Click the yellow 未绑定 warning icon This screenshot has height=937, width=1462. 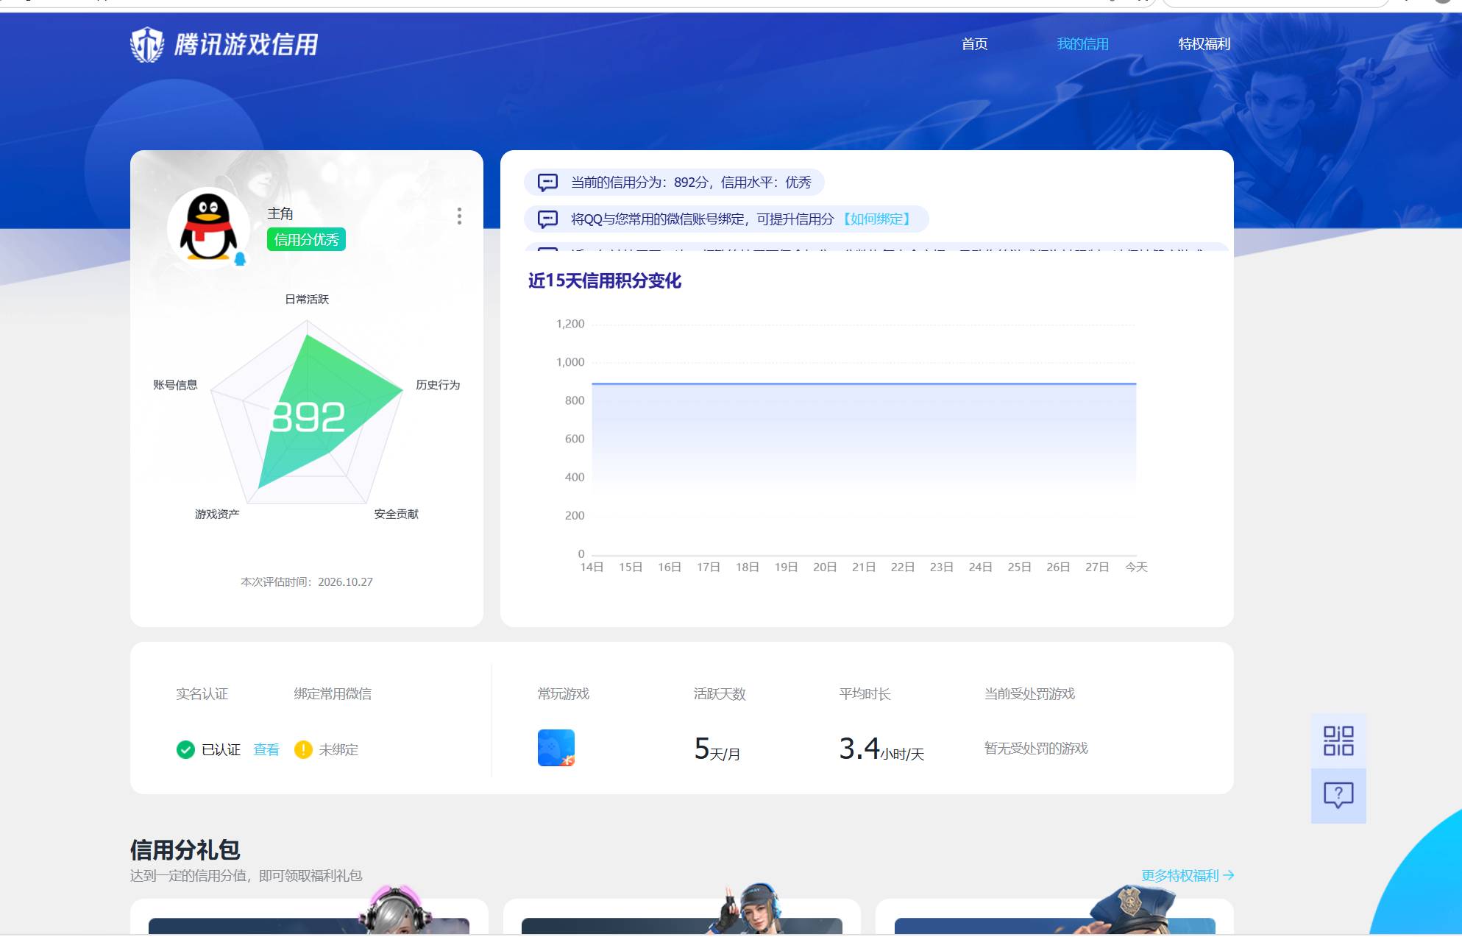click(303, 749)
